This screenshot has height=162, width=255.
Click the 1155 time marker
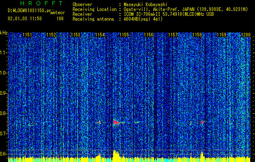(x=124, y=35)
